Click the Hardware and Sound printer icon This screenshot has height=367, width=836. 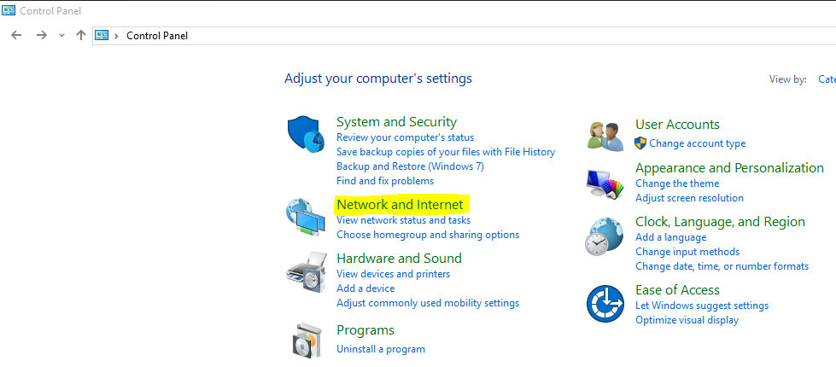pos(306,271)
